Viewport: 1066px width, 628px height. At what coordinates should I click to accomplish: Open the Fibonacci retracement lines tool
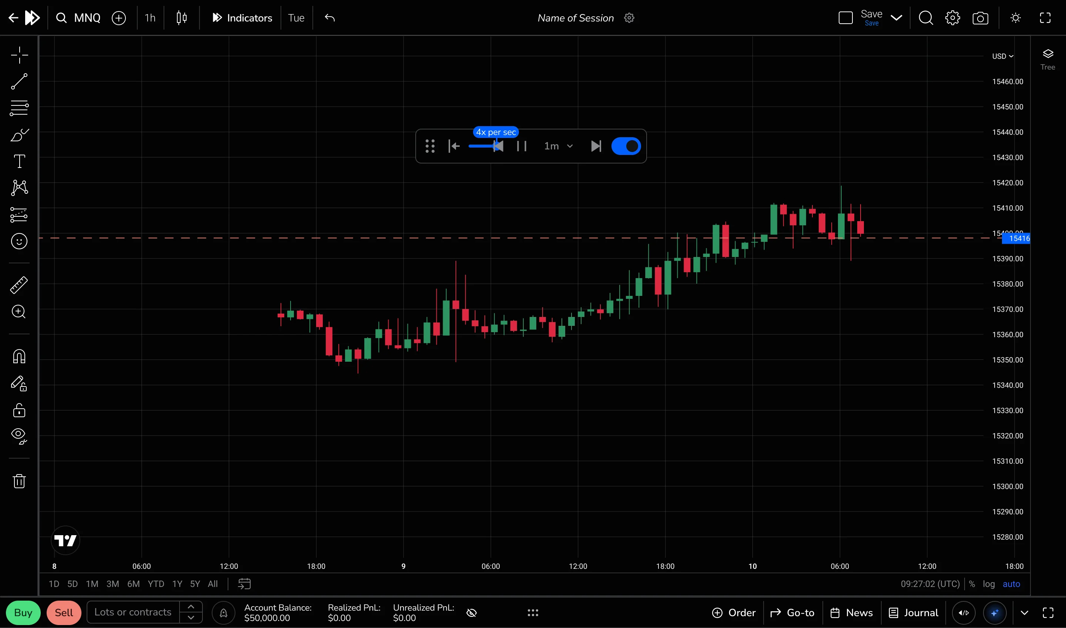(x=20, y=108)
